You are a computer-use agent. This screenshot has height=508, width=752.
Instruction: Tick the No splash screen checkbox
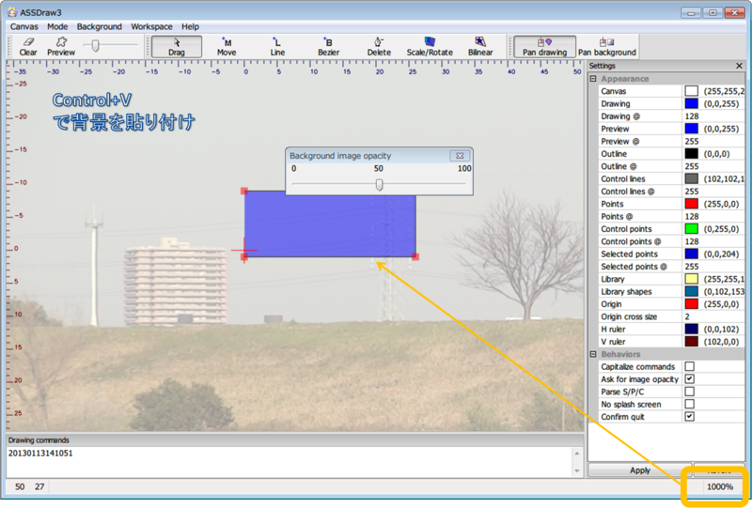pyautogui.click(x=689, y=404)
